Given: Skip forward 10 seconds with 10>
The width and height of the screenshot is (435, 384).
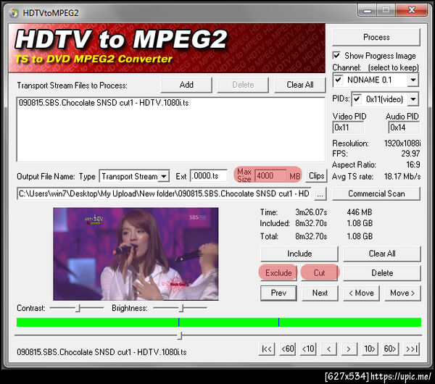Looking at the screenshot, I should (x=370, y=348).
